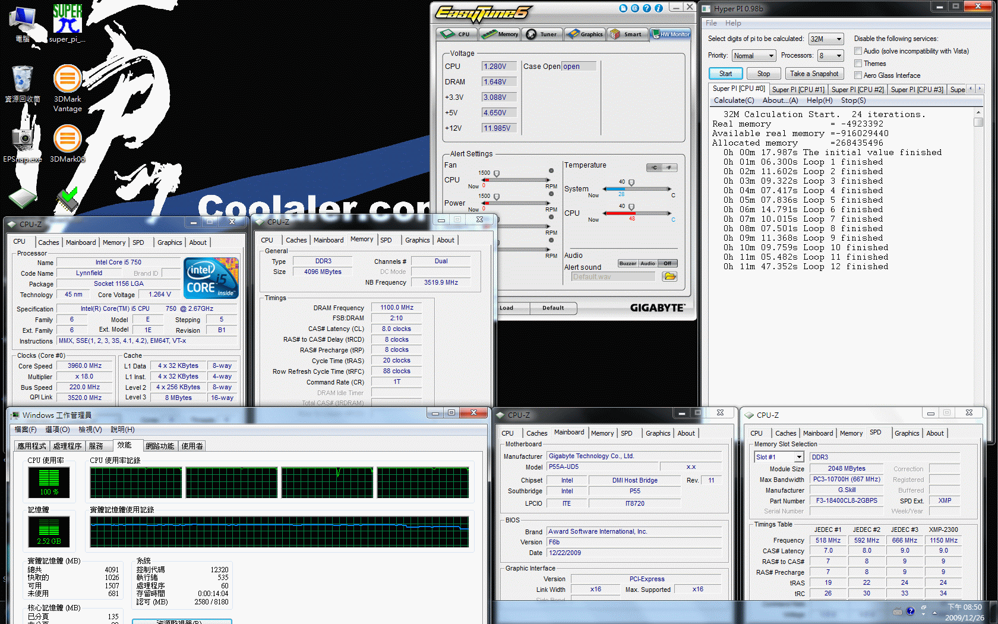Set alert sound to Audio
Image resolution: width=998 pixels, height=624 pixels.
point(648,263)
